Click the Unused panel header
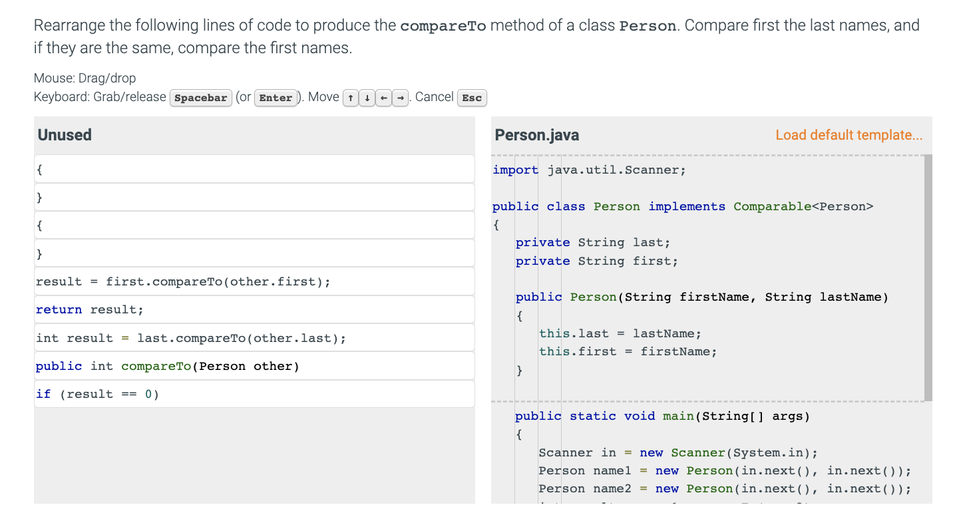 [x=65, y=135]
